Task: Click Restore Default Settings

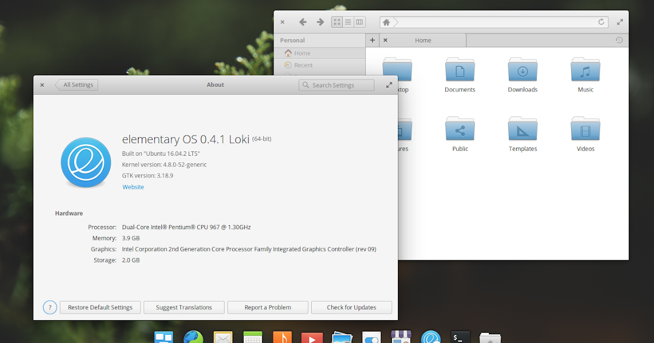Action: click(100, 307)
